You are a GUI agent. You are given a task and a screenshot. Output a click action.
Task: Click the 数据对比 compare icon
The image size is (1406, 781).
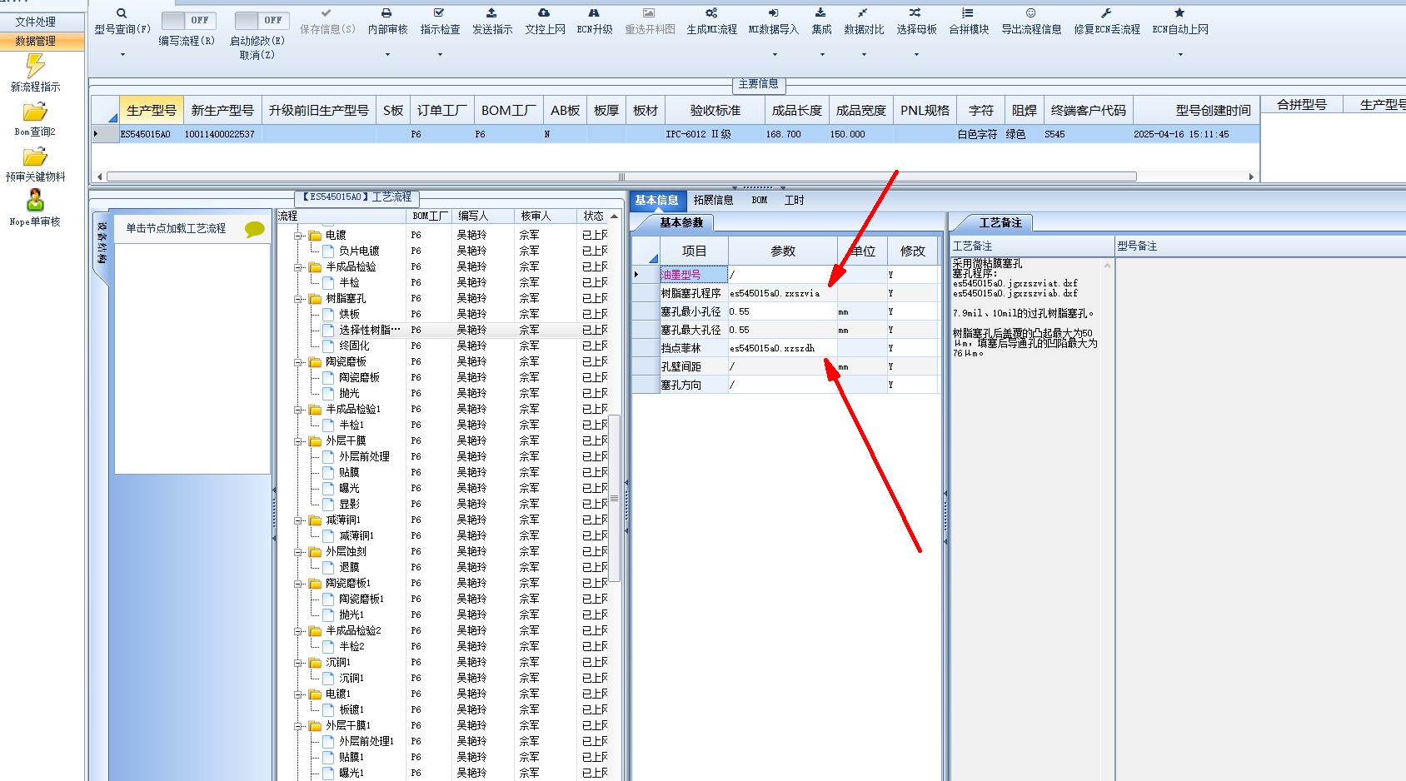point(863,13)
